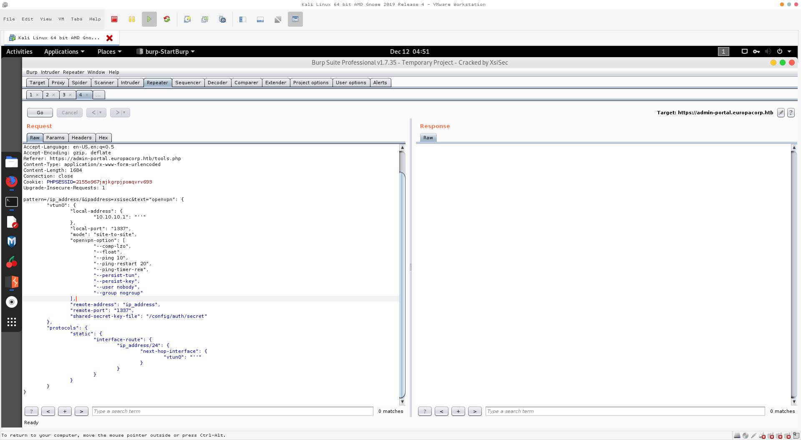Click the Burp Suite dock icon
The height and width of the screenshot is (440, 801).
(12, 282)
